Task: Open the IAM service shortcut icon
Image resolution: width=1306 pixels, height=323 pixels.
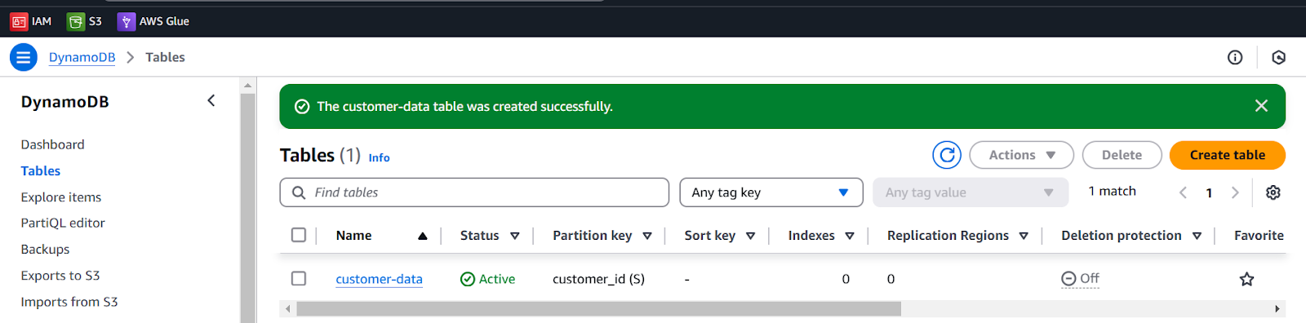Action: pos(19,21)
